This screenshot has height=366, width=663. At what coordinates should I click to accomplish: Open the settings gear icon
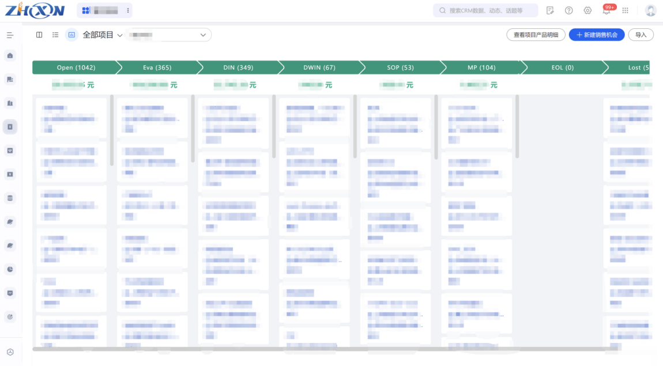click(x=587, y=10)
